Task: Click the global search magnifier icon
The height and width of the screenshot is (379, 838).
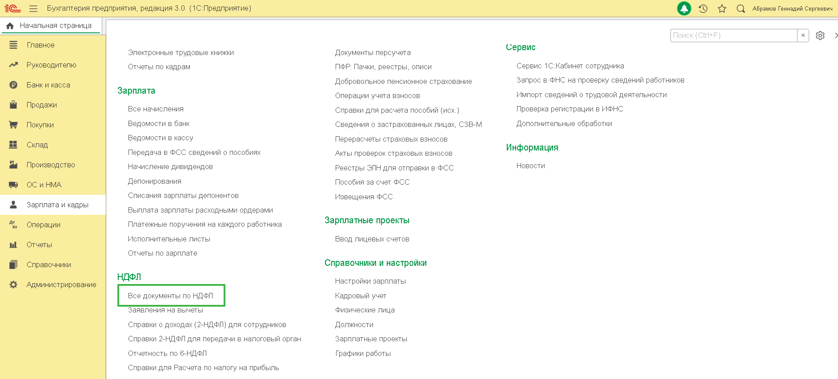Action: coord(741,8)
